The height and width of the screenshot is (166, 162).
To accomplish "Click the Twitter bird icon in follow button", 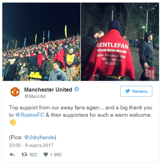I will tap(127, 91).
